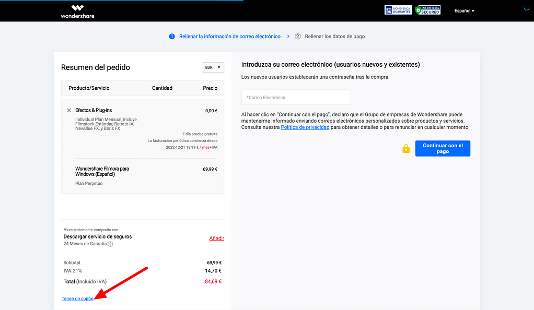Click the Añadir link for download insurance
The height and width of the screenshot is (310, 534).
coord(217,238)
